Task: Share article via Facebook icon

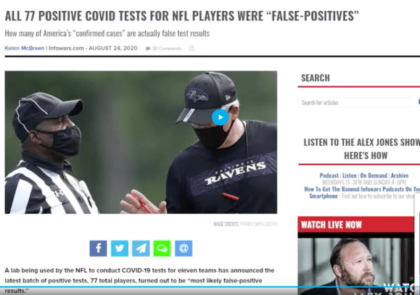Action: [98, 248]
